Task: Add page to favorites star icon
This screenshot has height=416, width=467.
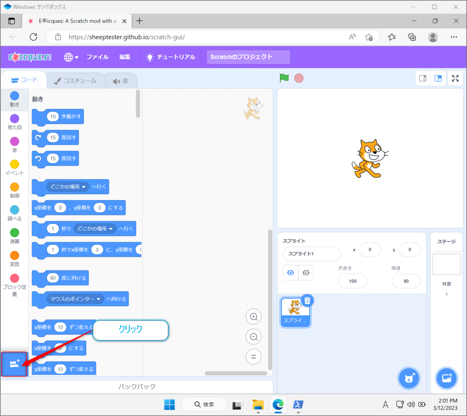Action: tap(369, 37)
